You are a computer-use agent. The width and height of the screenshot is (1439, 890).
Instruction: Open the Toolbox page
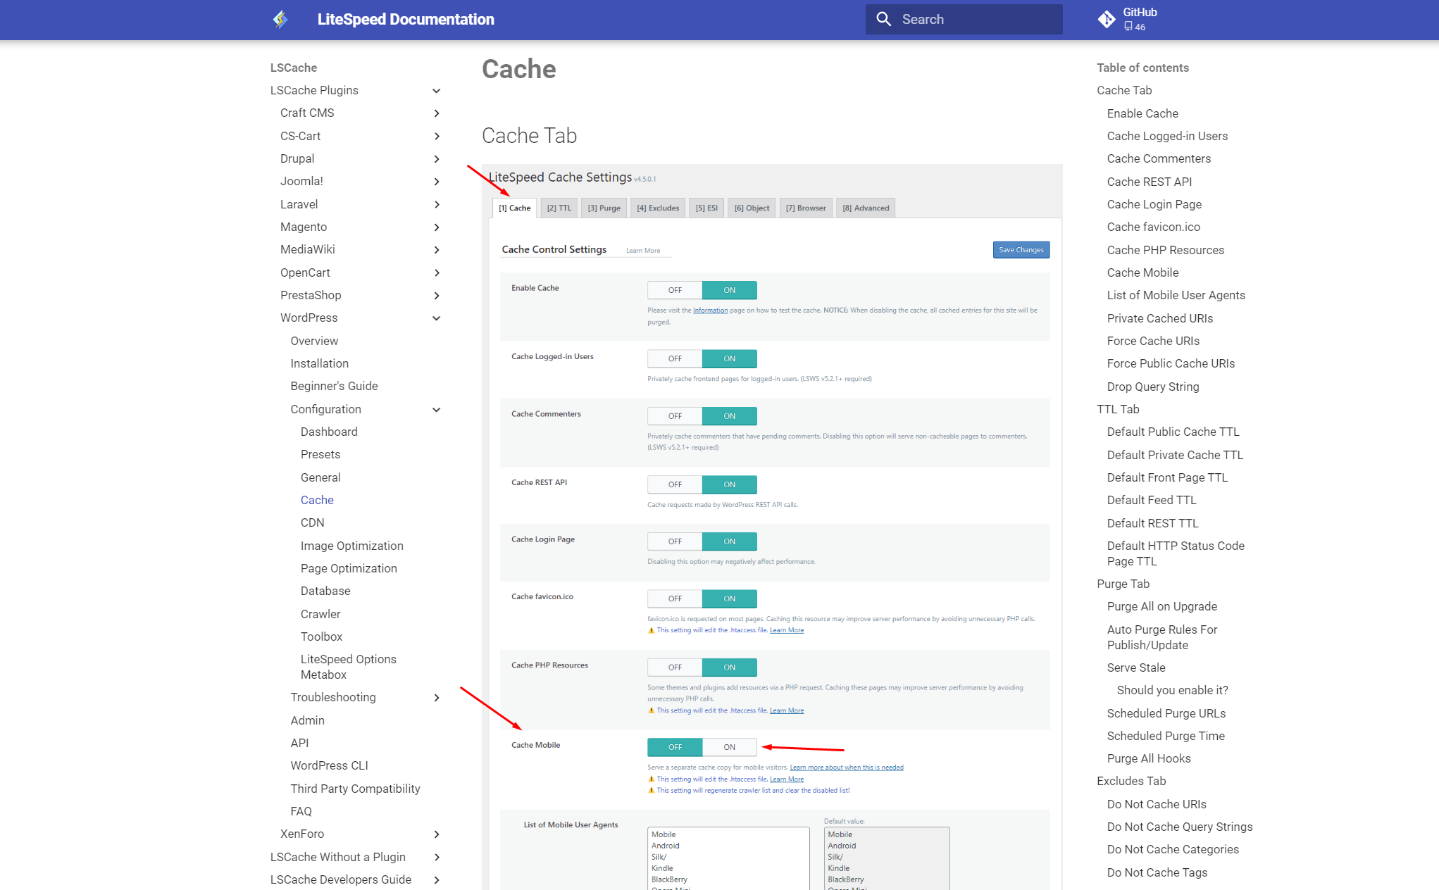[x=321, y=637]
